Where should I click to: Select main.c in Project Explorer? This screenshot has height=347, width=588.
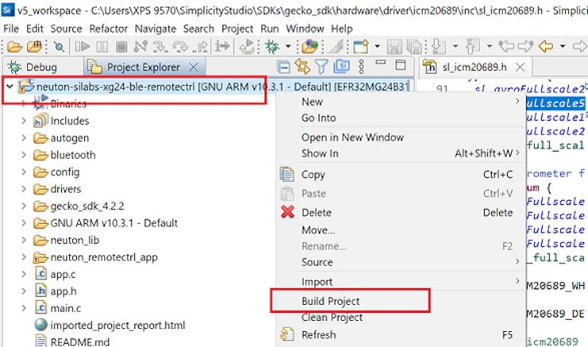(59, 308)
